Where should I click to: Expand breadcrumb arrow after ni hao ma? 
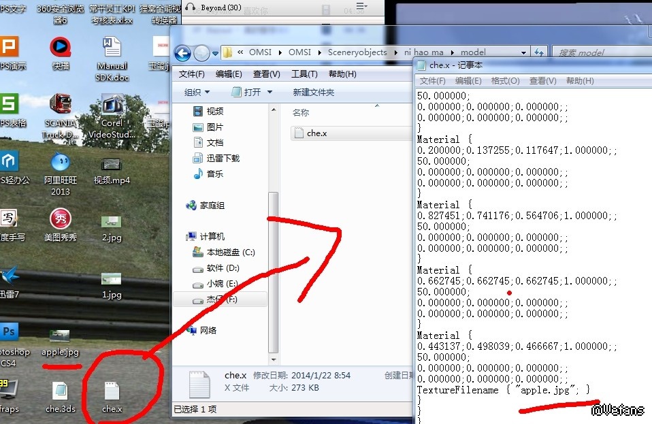[x=452, y=52]
